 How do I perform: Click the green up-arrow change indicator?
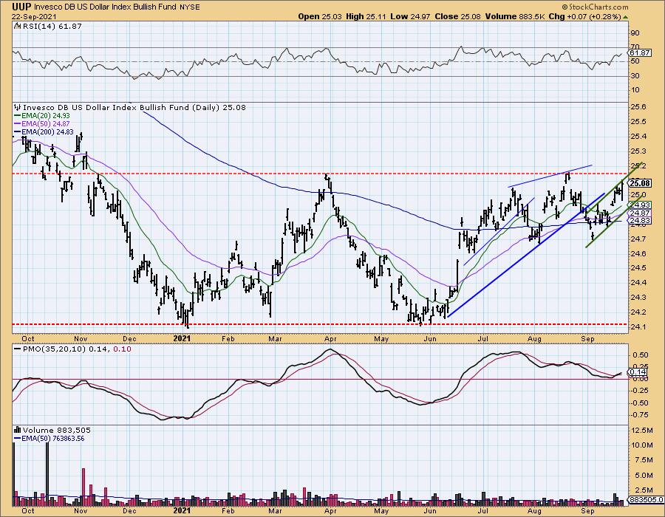pos(625,17)
